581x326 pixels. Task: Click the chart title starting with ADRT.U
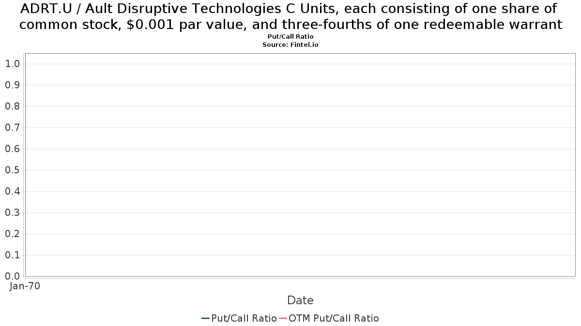click(x=290, y=16)
